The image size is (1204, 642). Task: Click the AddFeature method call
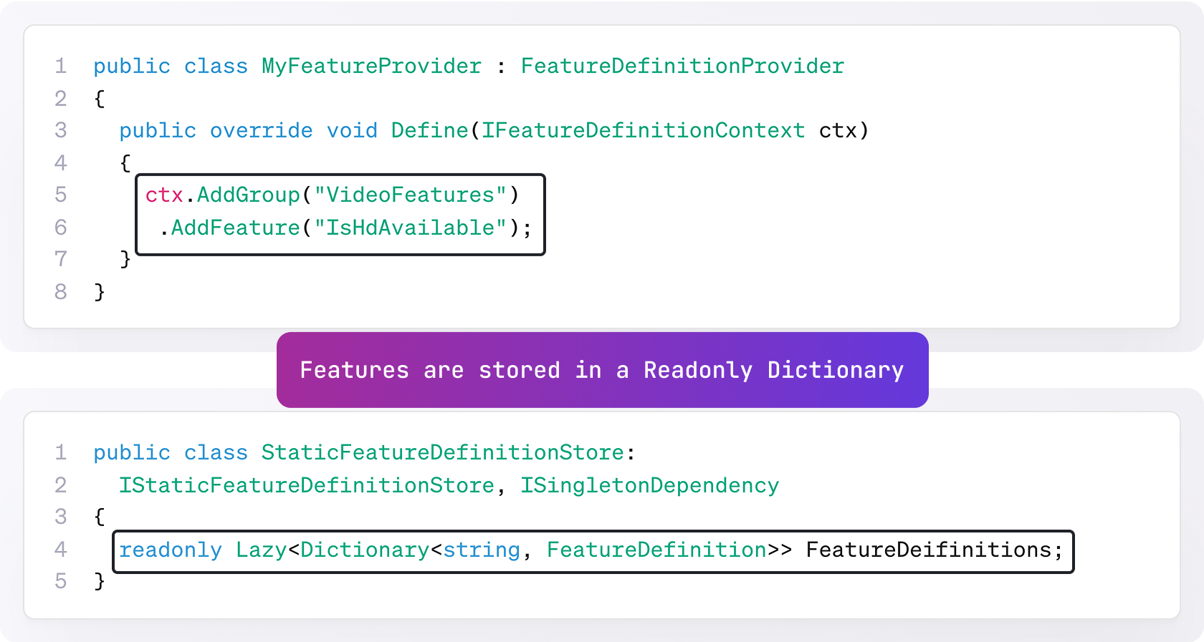pos(235,228)
